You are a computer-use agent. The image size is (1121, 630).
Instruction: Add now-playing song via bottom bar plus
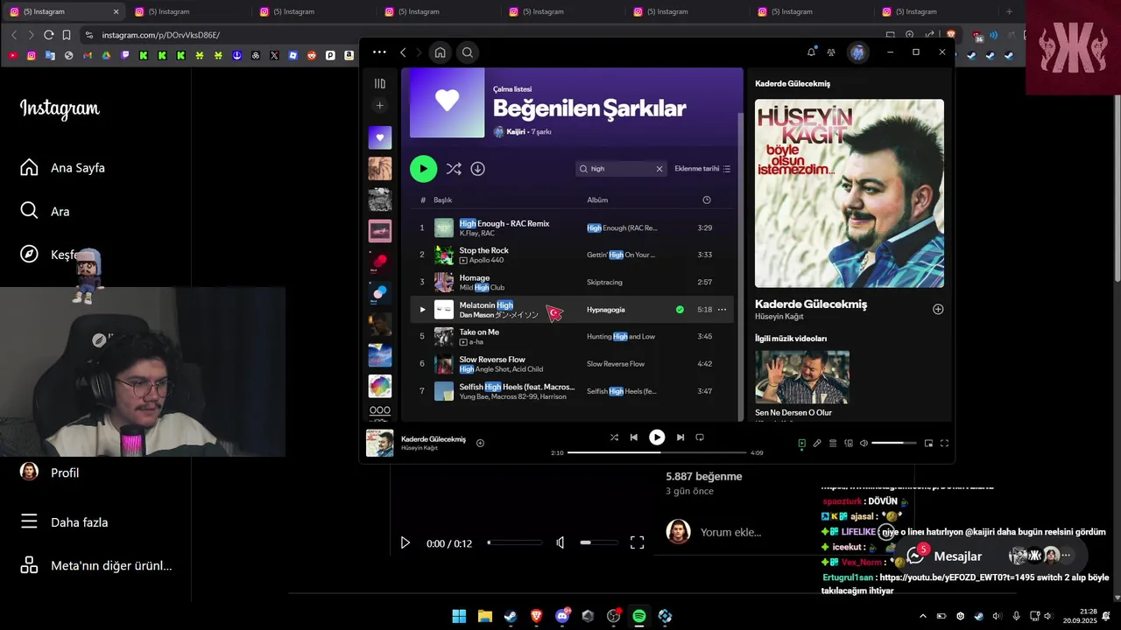[x=480, y=443]
